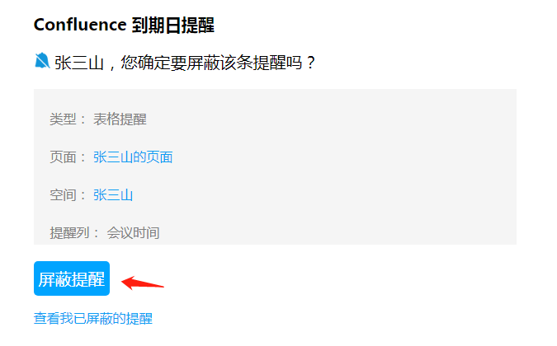Select the 表格提醒 type value
The image size is (557, 346).
(120, 119)
